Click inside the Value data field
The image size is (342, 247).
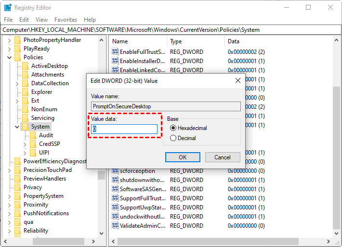click(125, 129)
